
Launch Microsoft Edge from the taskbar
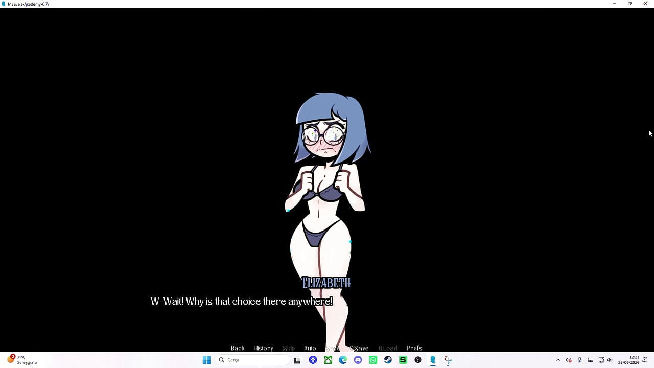click(343, 360)
